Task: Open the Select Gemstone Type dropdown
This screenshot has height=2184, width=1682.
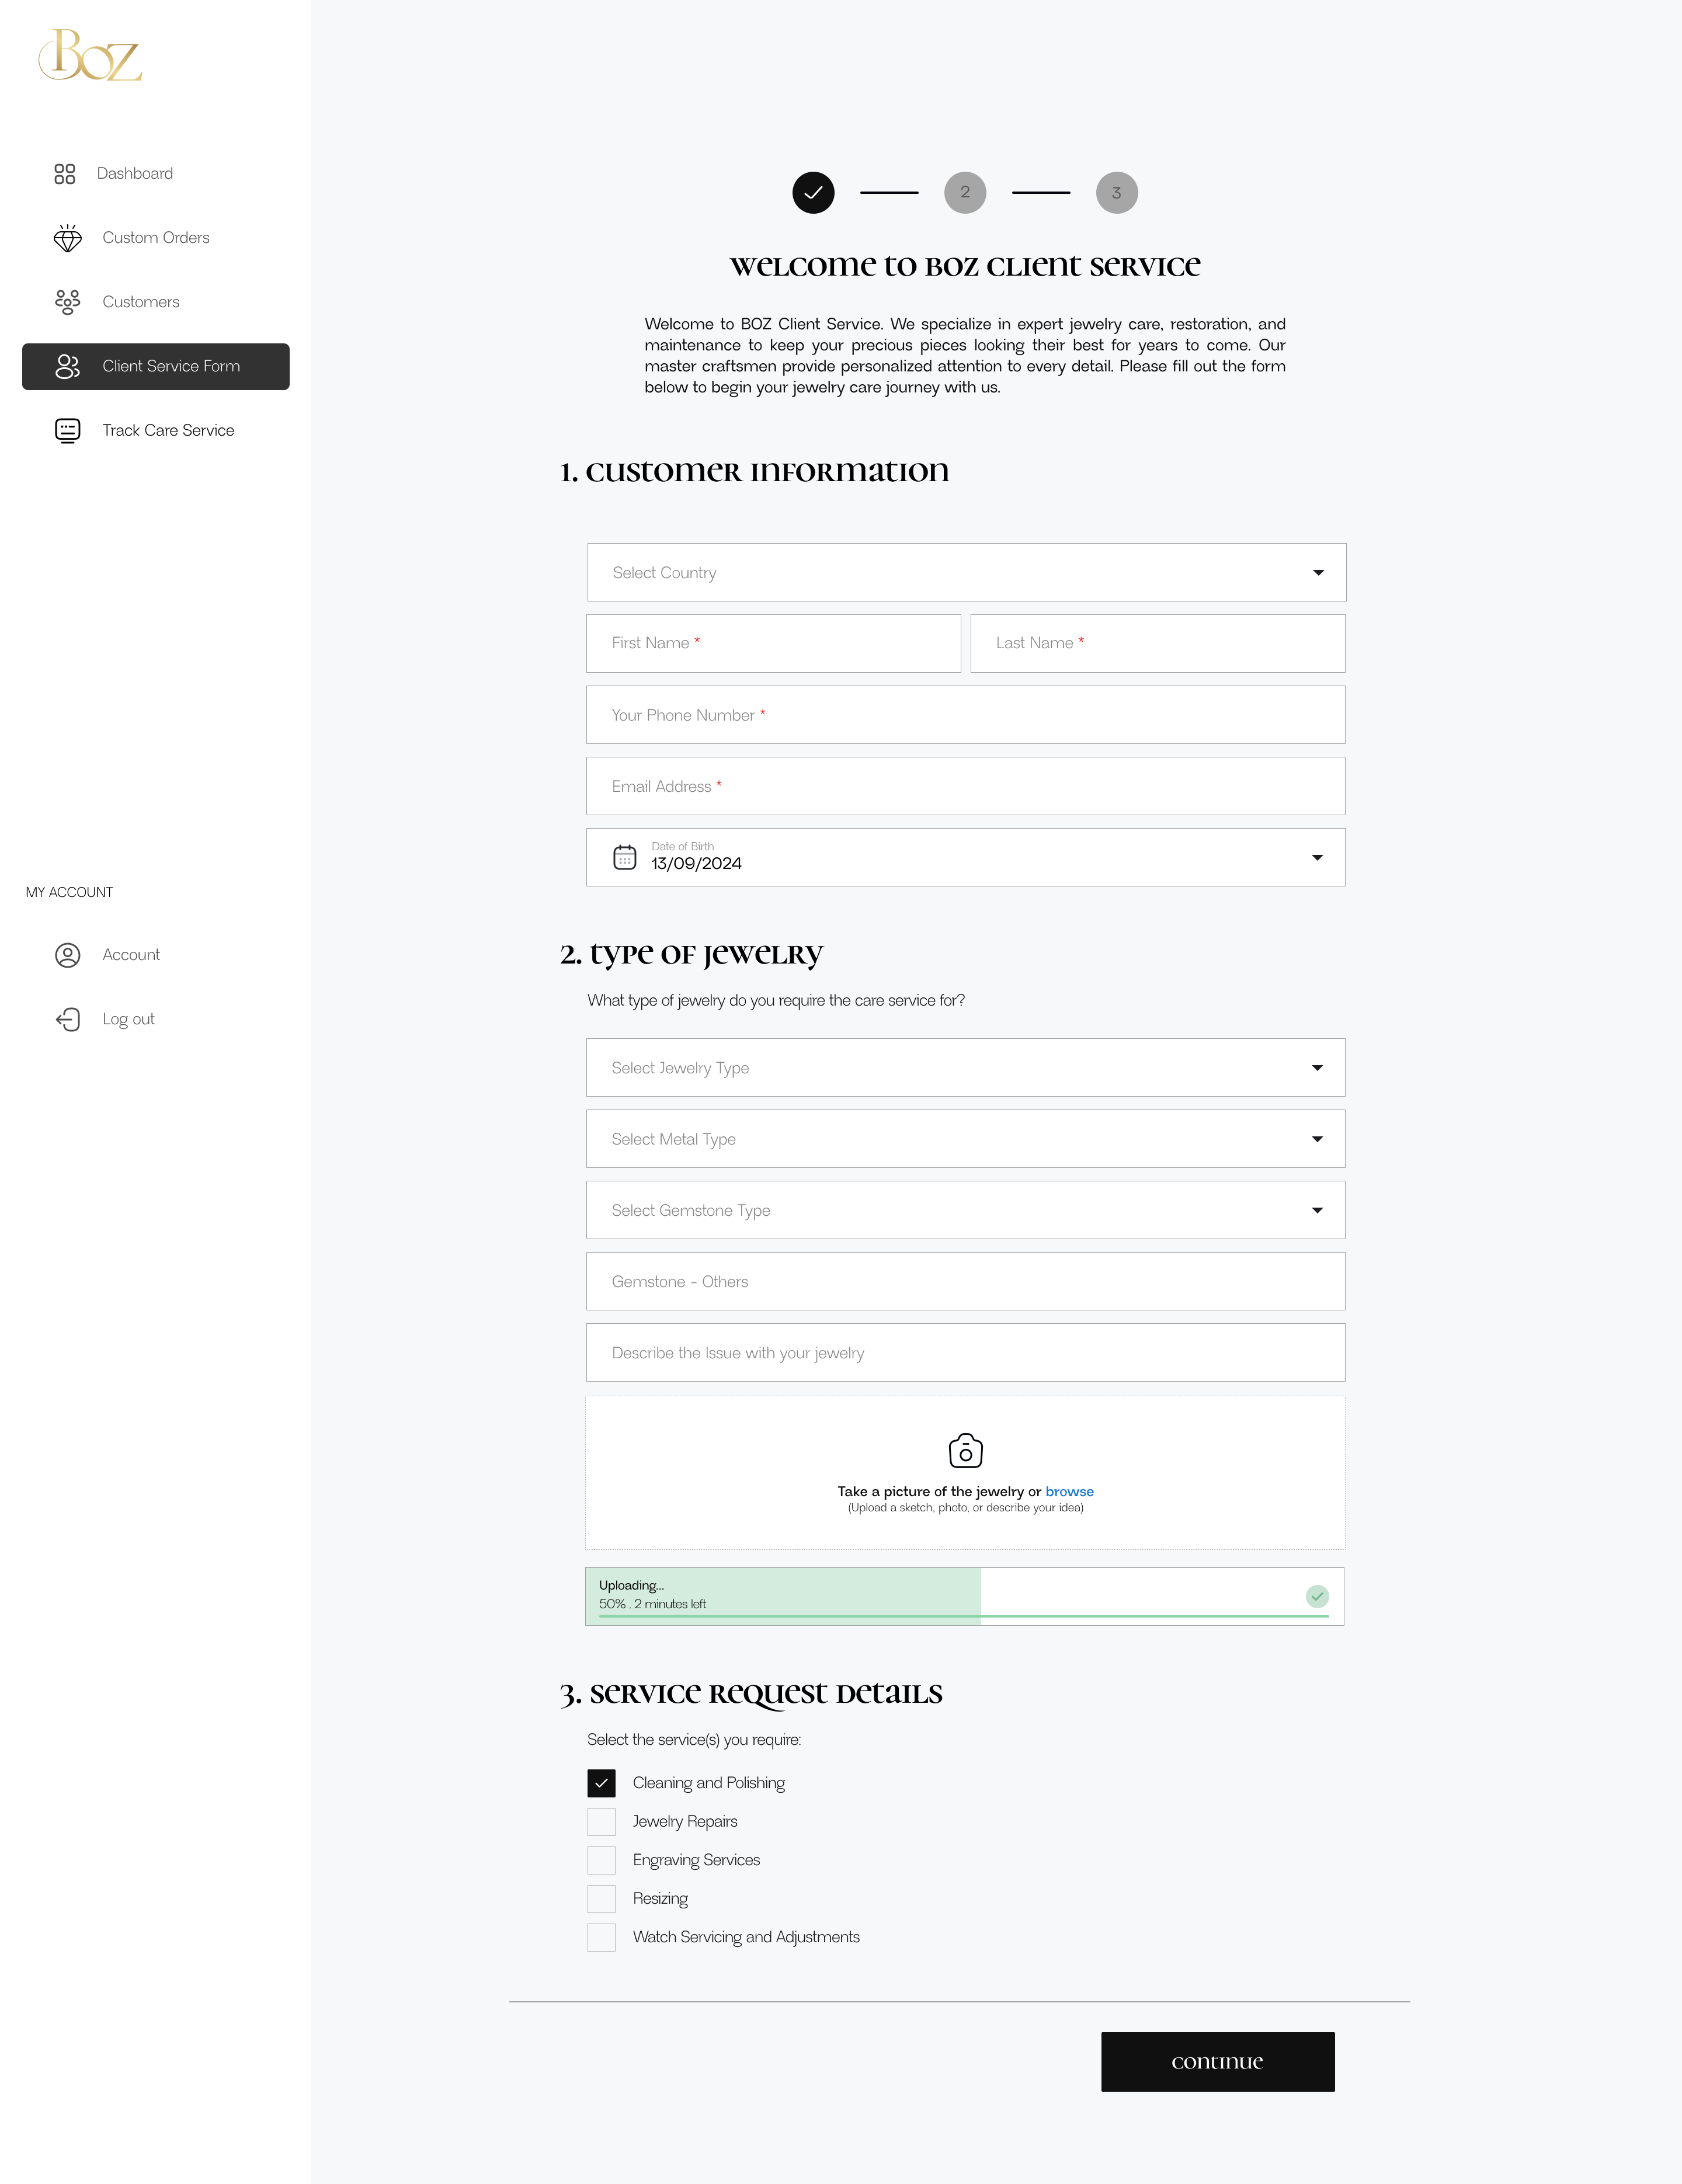Action: pos(965,1210)
